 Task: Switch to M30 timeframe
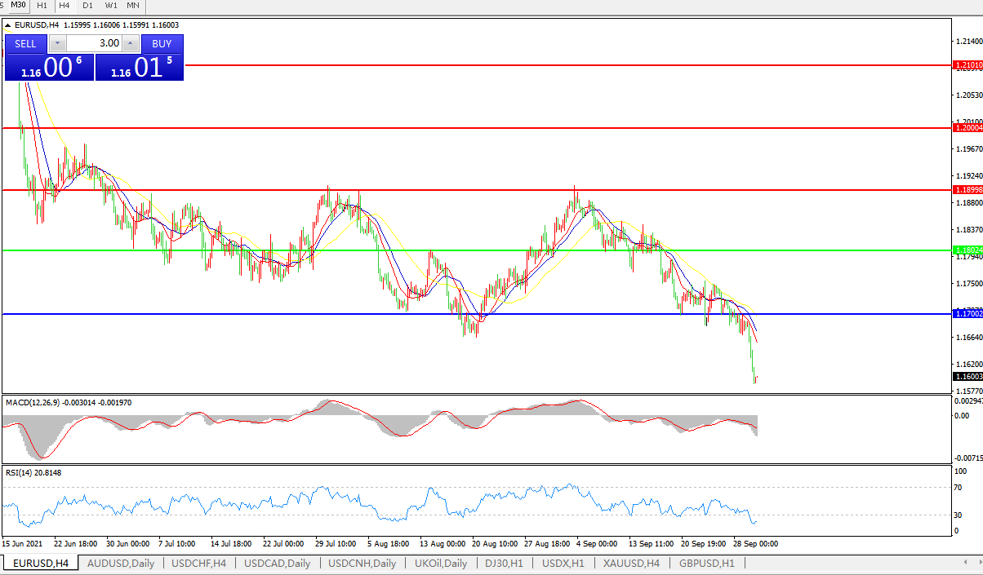click(x=18, y=5)
